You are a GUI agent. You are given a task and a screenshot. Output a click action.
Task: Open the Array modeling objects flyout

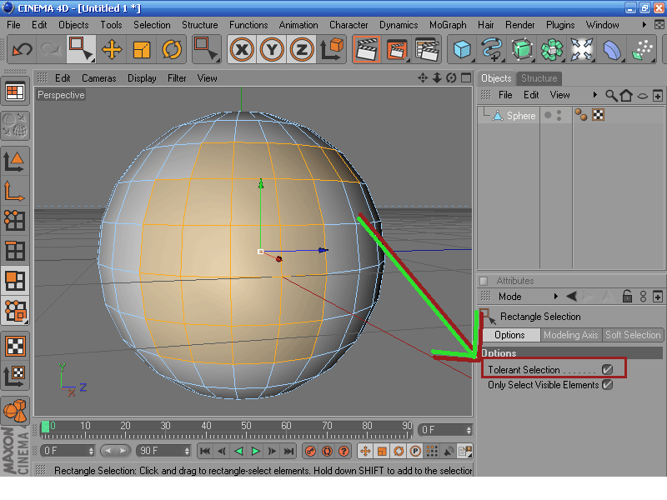pyautogui.click(x=552, y=50)
